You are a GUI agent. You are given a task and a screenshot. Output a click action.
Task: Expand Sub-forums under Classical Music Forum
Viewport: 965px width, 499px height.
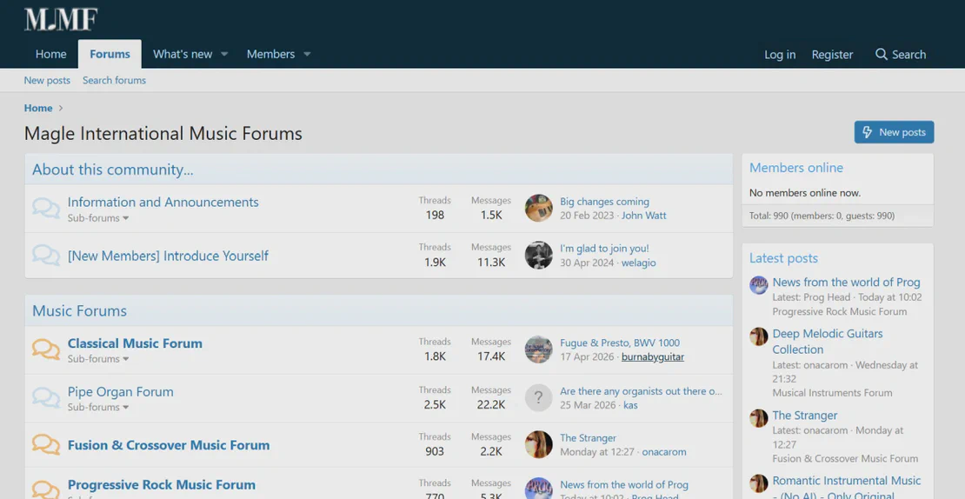(98, 359)
